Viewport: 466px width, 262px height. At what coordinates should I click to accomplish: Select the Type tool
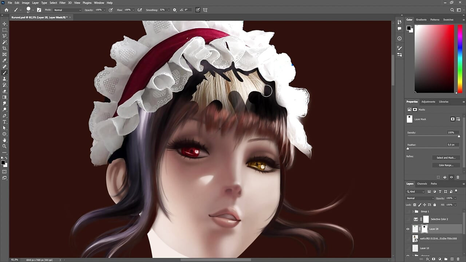click(x=5, y=122)
